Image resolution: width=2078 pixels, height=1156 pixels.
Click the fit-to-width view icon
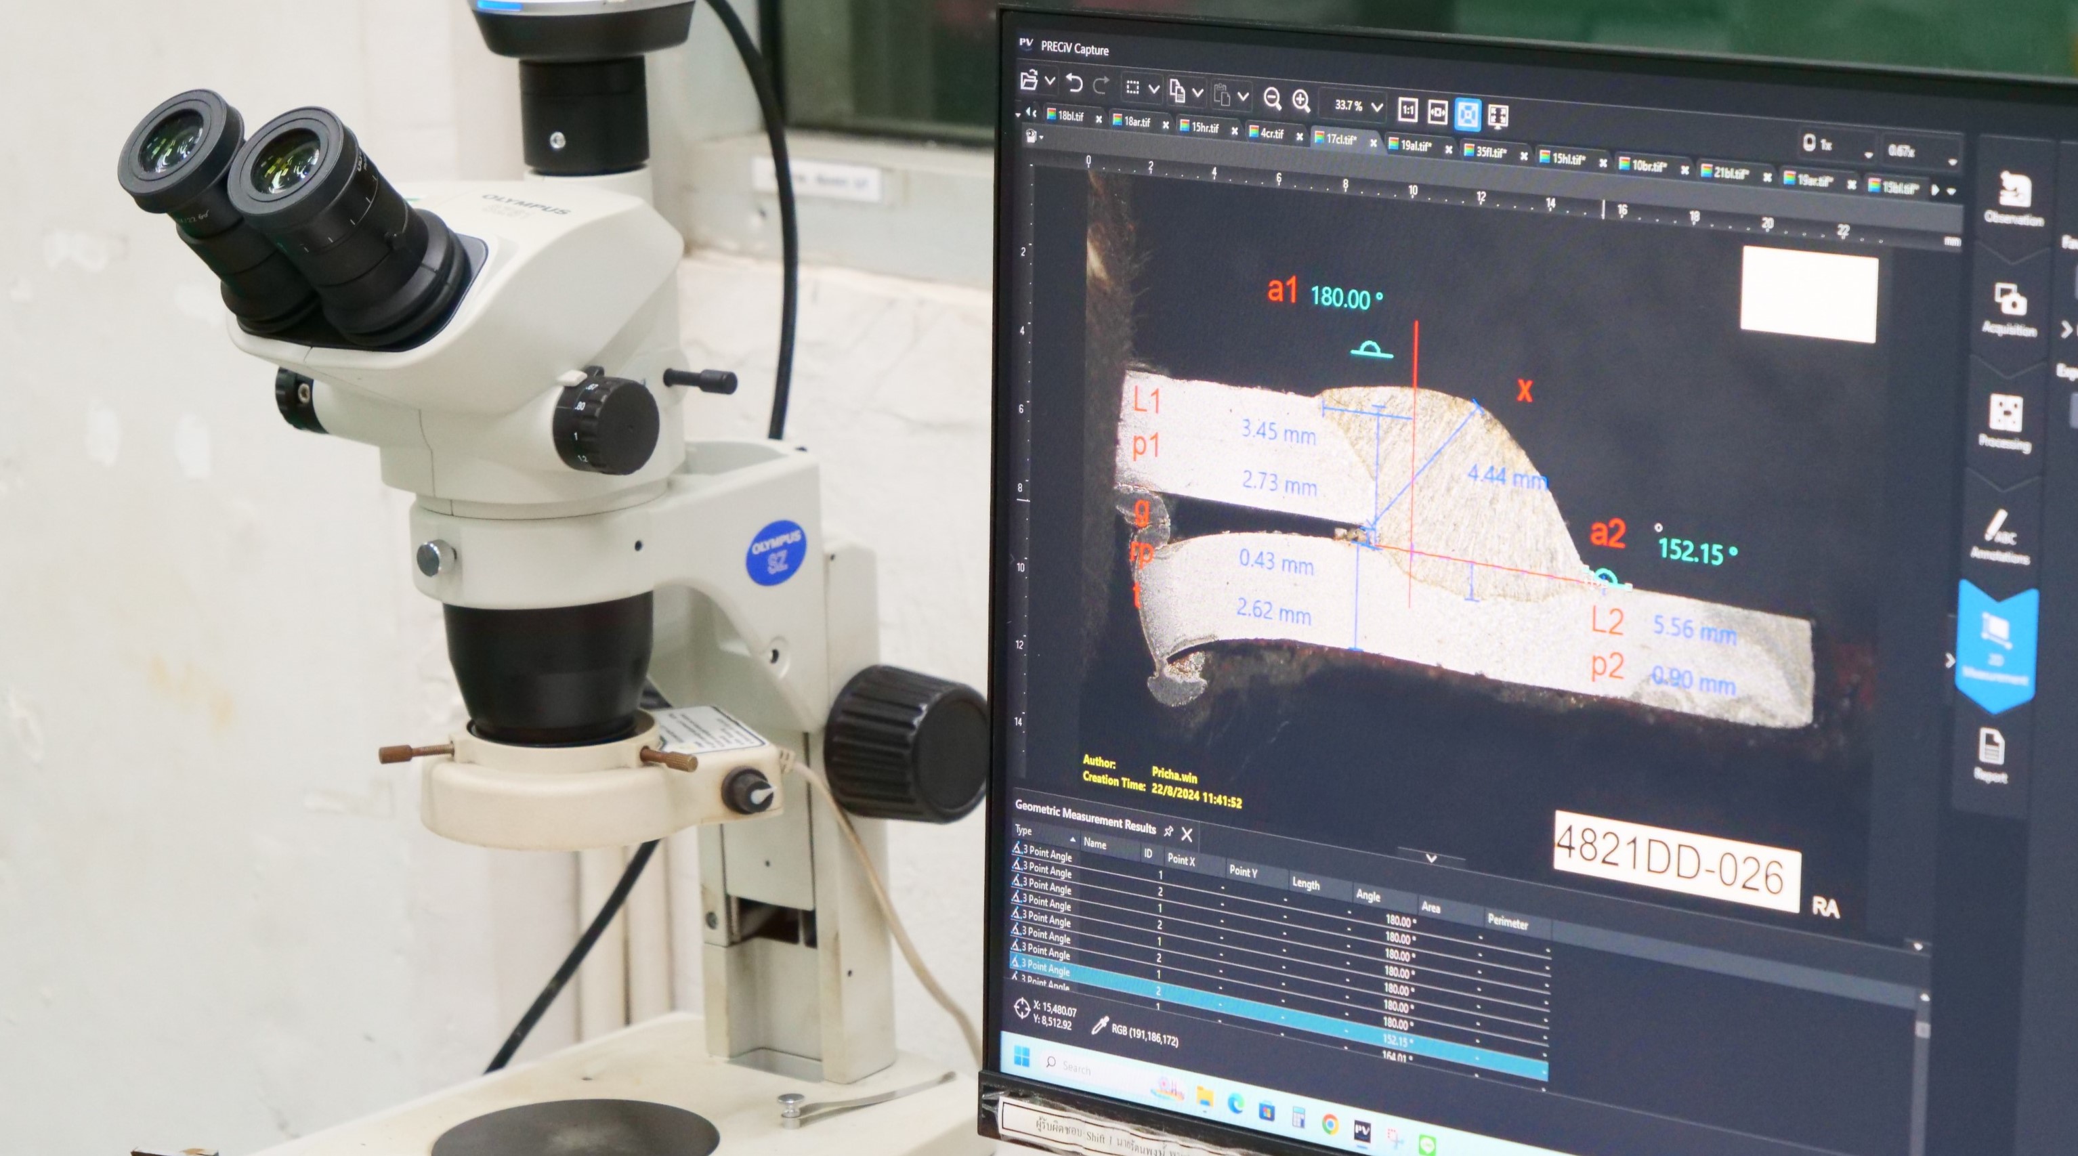coord(1437,112)
